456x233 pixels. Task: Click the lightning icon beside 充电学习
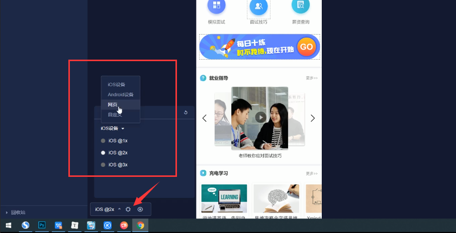(x=203, y=173)
